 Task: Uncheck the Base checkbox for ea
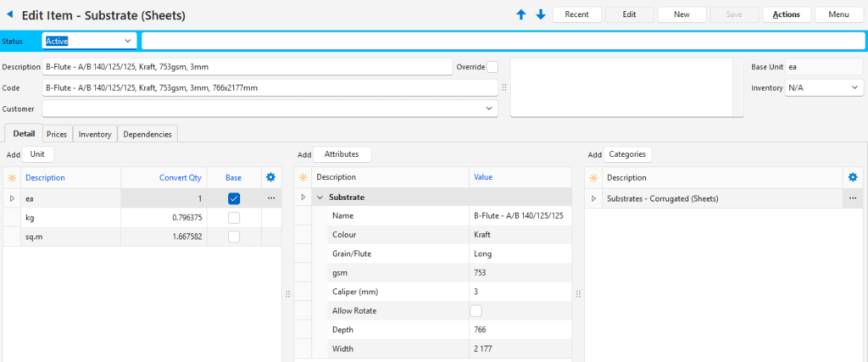click(234, 198)
